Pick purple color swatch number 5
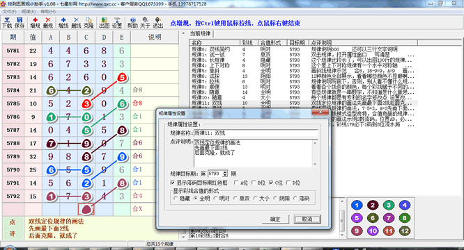This screenshot has width=464, height=250. point(357,218)
